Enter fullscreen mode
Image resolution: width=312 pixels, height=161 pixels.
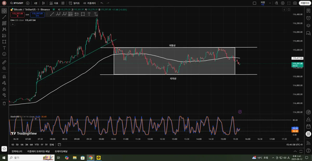click(289, 3)
